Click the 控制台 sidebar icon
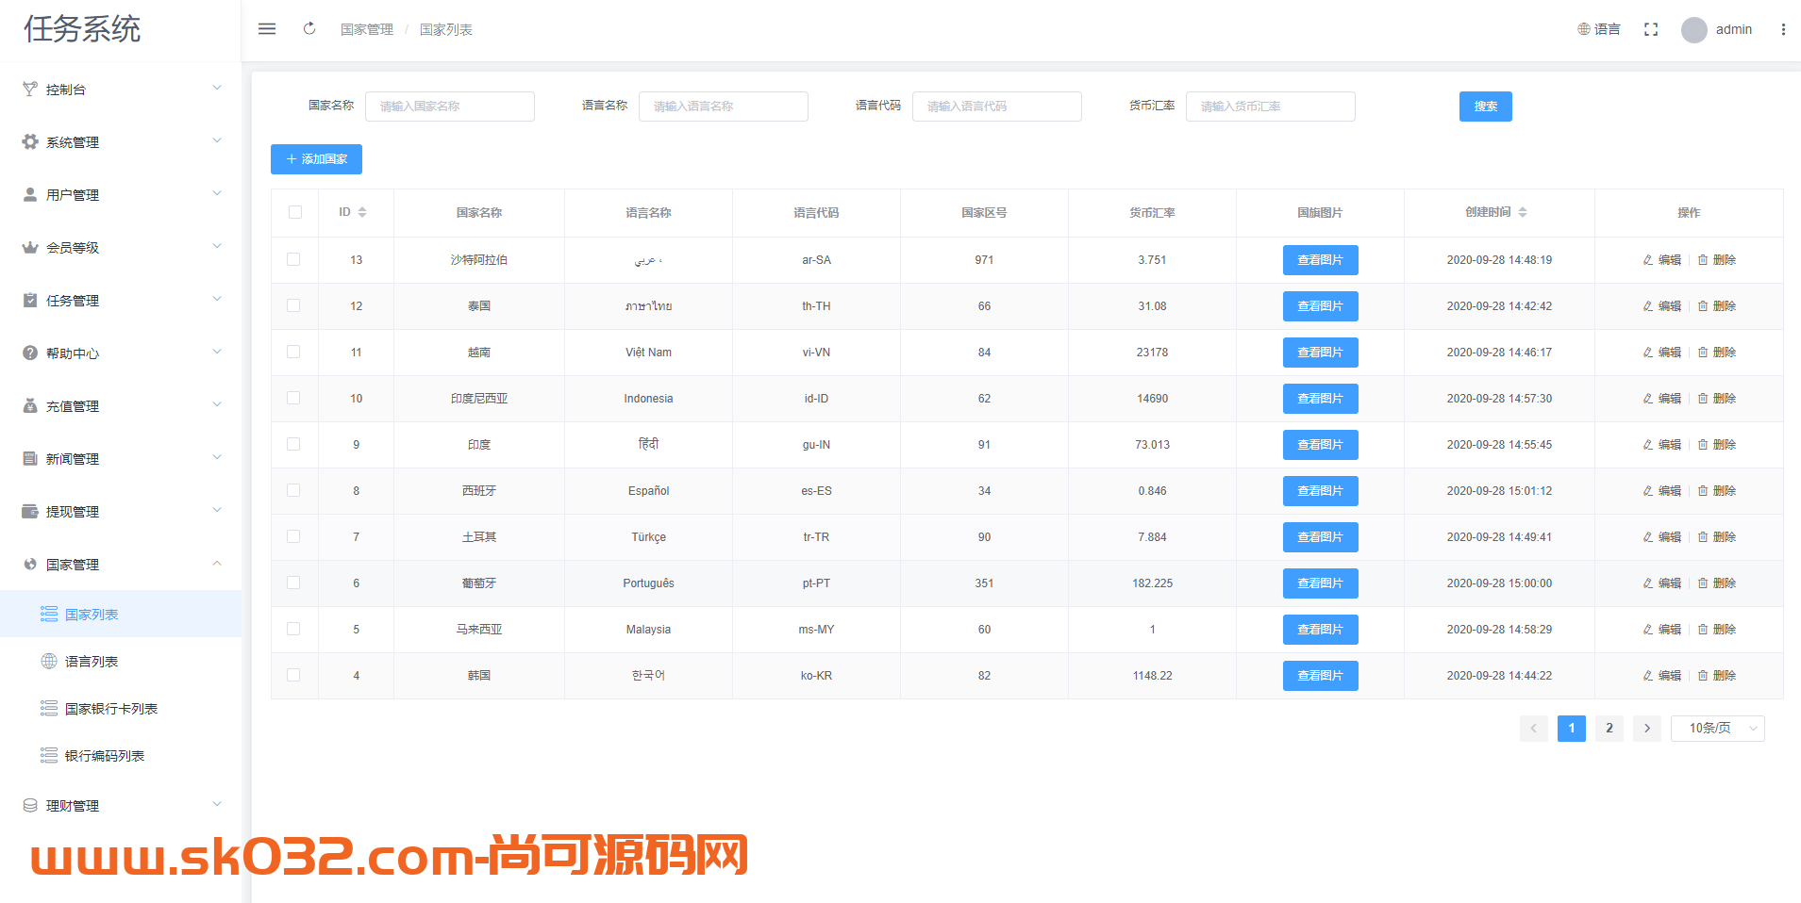Screen dimensions: 1801x903 30,89
